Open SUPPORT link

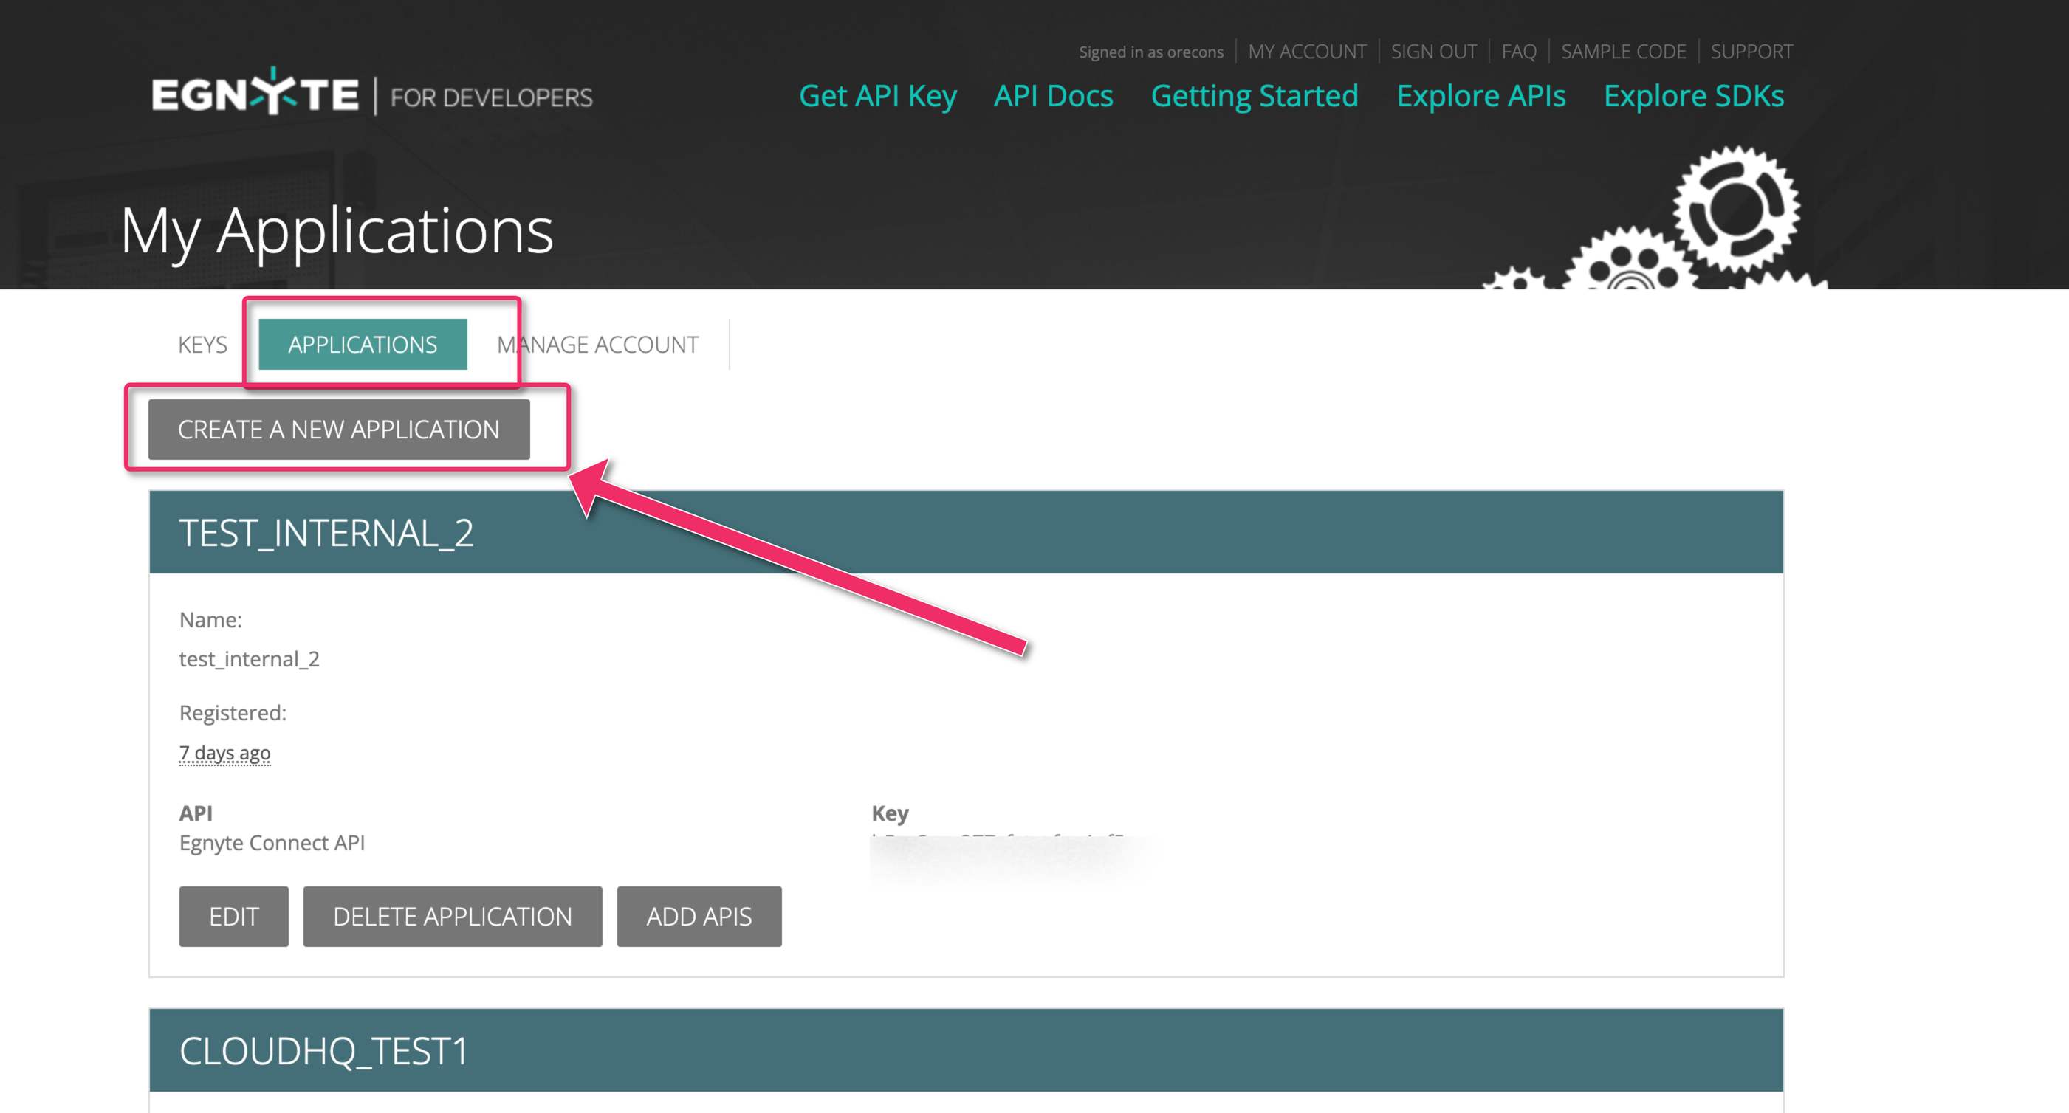1751,52
